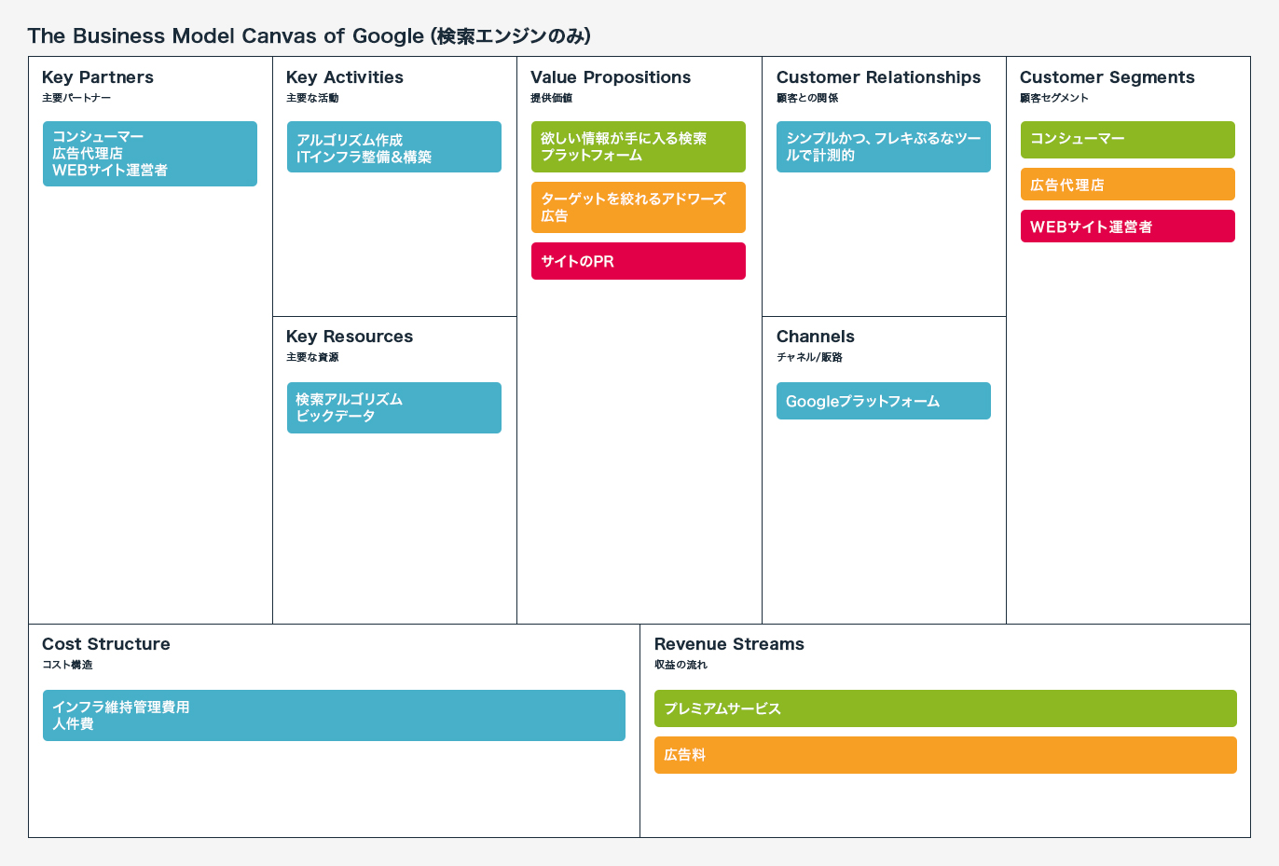Click the 'インフラ維持管理費用 人件費' card

[334, 716]
